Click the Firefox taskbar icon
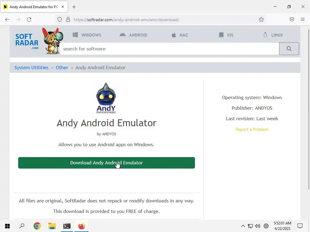The width and height of the screenshot is (310, 232). tap(82, 226)
